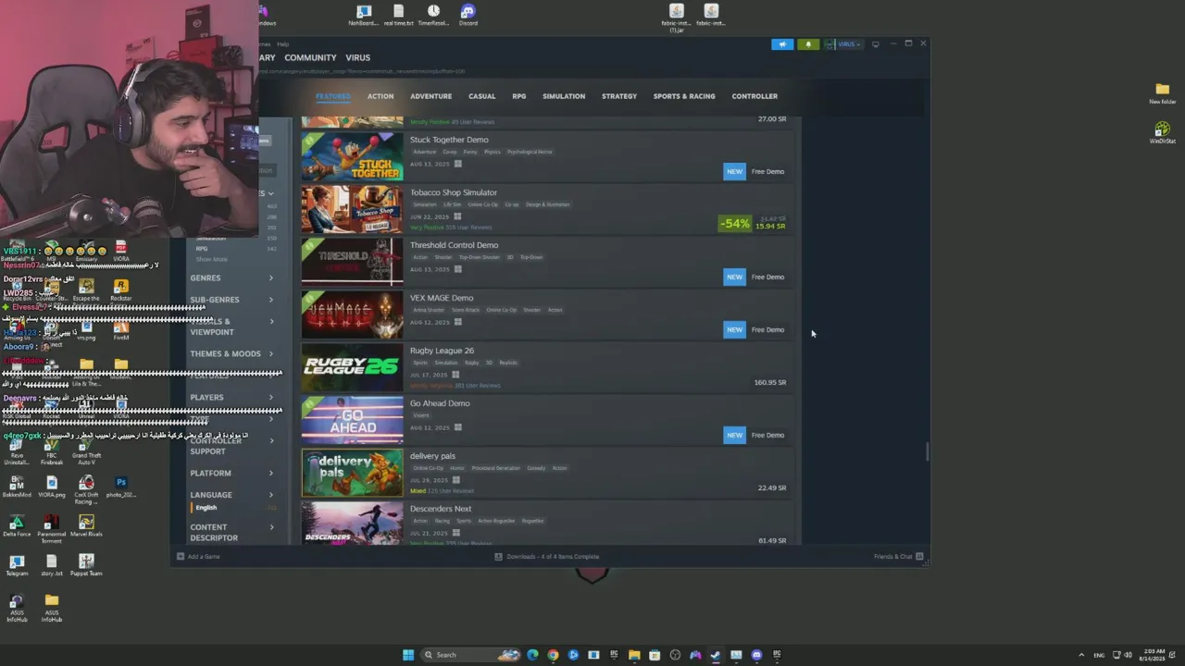Open the VIRUS account dropdown
The image size is (1185, 666).
(844, 44)
